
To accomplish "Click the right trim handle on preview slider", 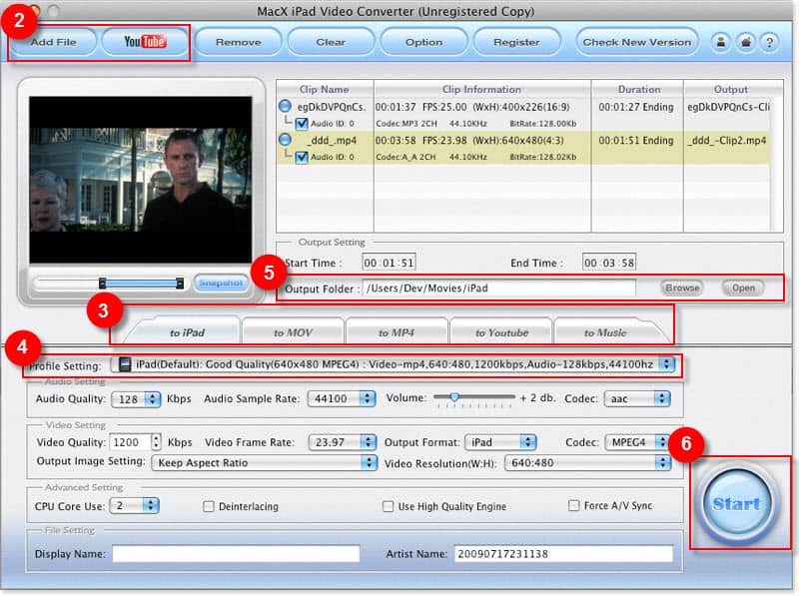I will pyautogui.click(x=180, y=284).
